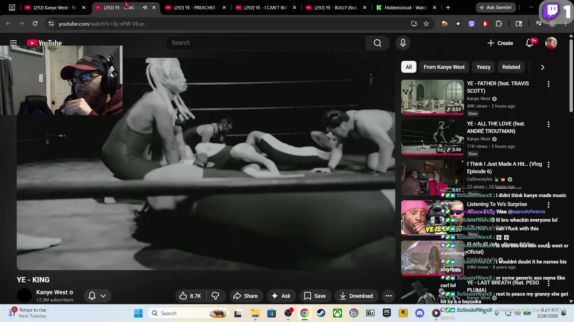This screenshot has height=322, width=574.
Task: Open Epic Games launcher from taskbar
Action: (387, 313)
